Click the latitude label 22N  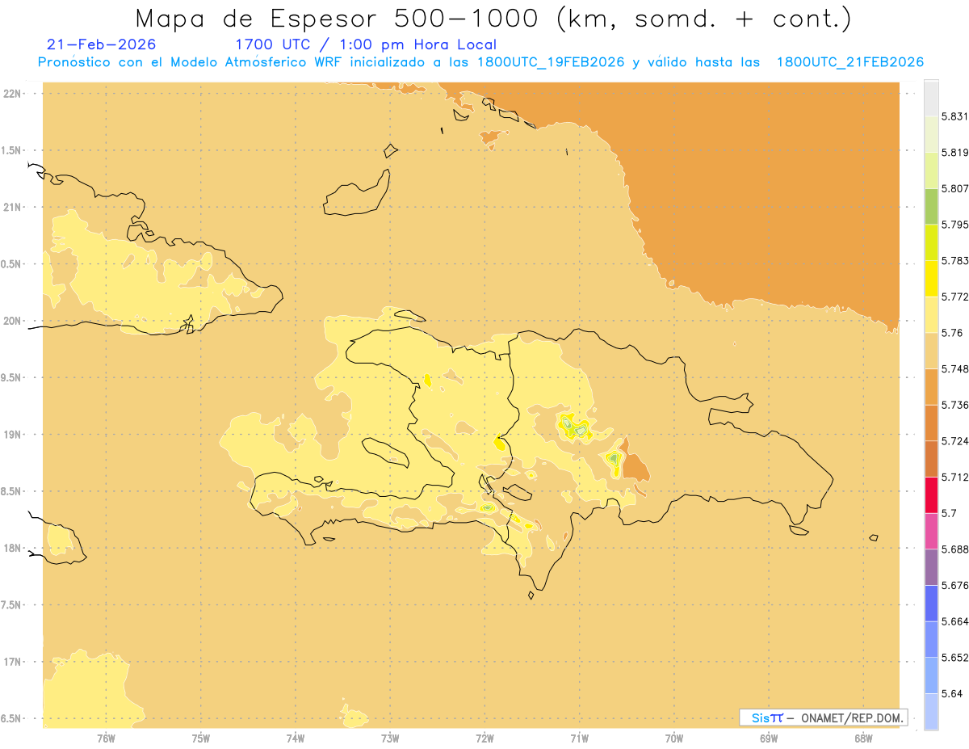(13, 93)
